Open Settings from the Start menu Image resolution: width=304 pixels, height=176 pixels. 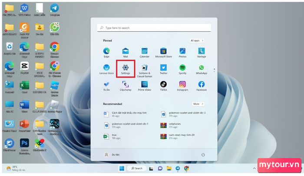[x=126, y=69]
